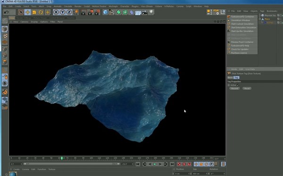The image size is (283, 176).
Task: Click the Record Active Objects red button
Action: click(179, 164)
